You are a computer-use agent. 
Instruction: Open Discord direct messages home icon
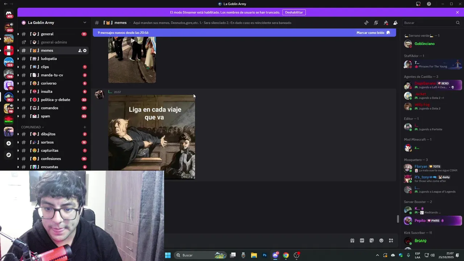pos(9,14)
